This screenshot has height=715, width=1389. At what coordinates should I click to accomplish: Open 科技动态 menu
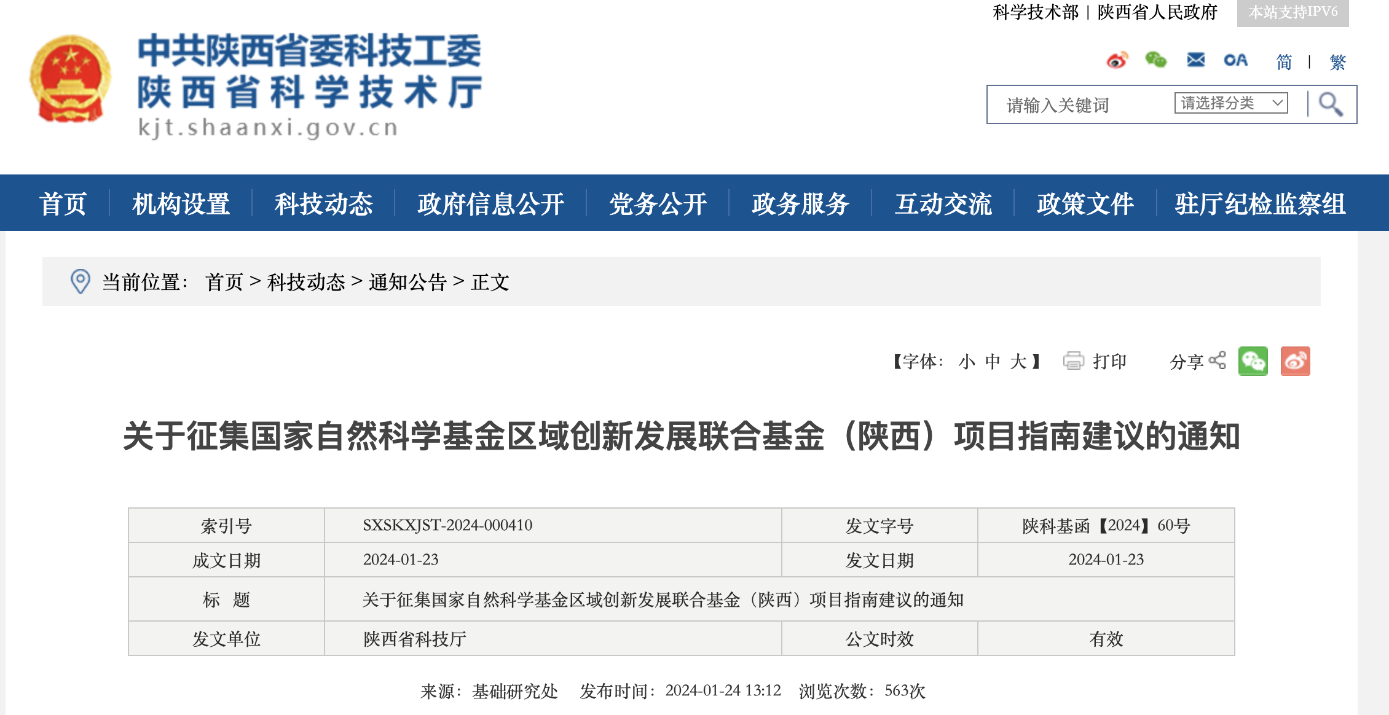click(324, 203)
